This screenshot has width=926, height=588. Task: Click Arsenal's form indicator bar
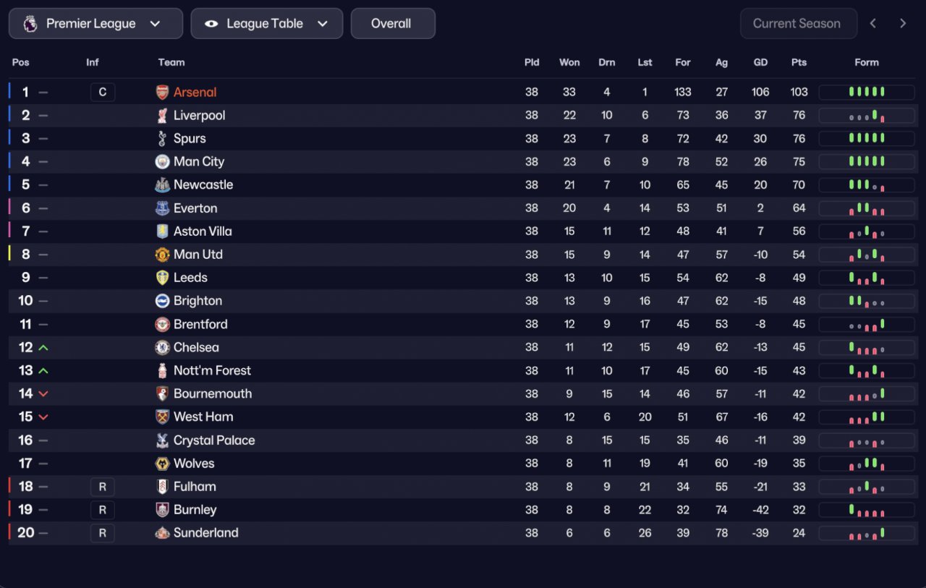[867, 93]
